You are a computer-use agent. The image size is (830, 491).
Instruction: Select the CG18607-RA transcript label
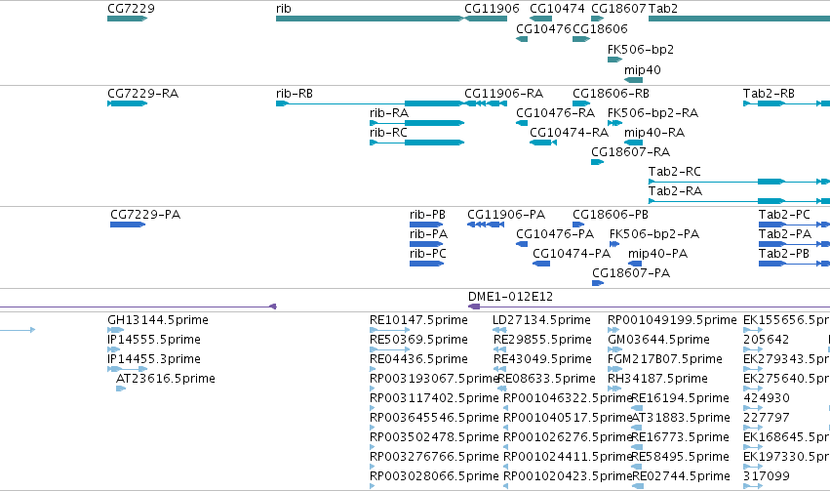(x=630, y=152)
